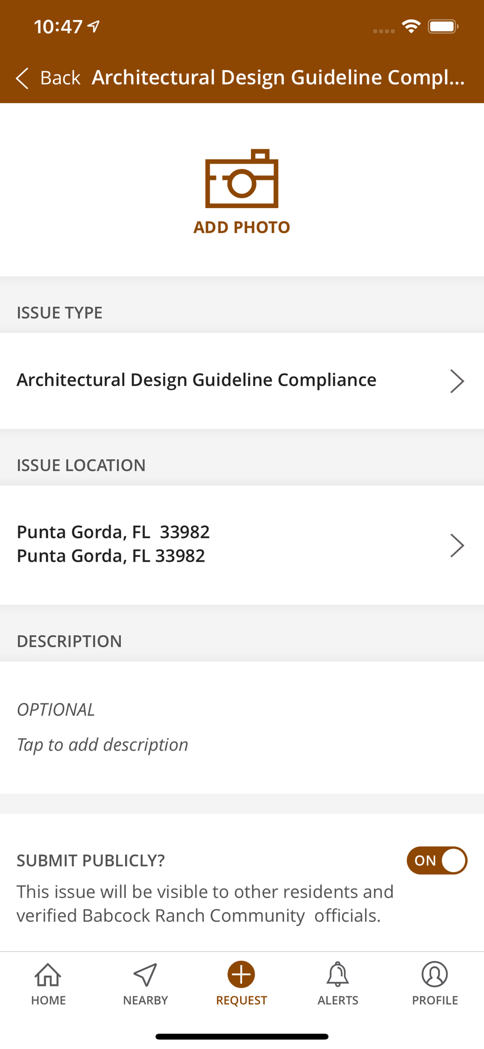The height and width of the screenshot is (1049, 484).
Task: Turn off the Submit Publicly switch
Action: click(437, 860)
